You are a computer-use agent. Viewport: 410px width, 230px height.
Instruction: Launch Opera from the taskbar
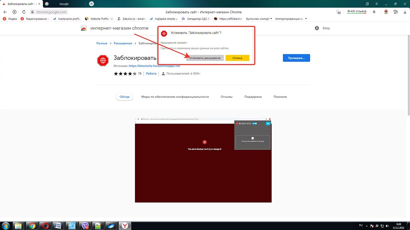(45, 226)
